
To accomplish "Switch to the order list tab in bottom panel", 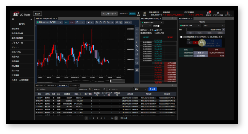I will (73, 86).
